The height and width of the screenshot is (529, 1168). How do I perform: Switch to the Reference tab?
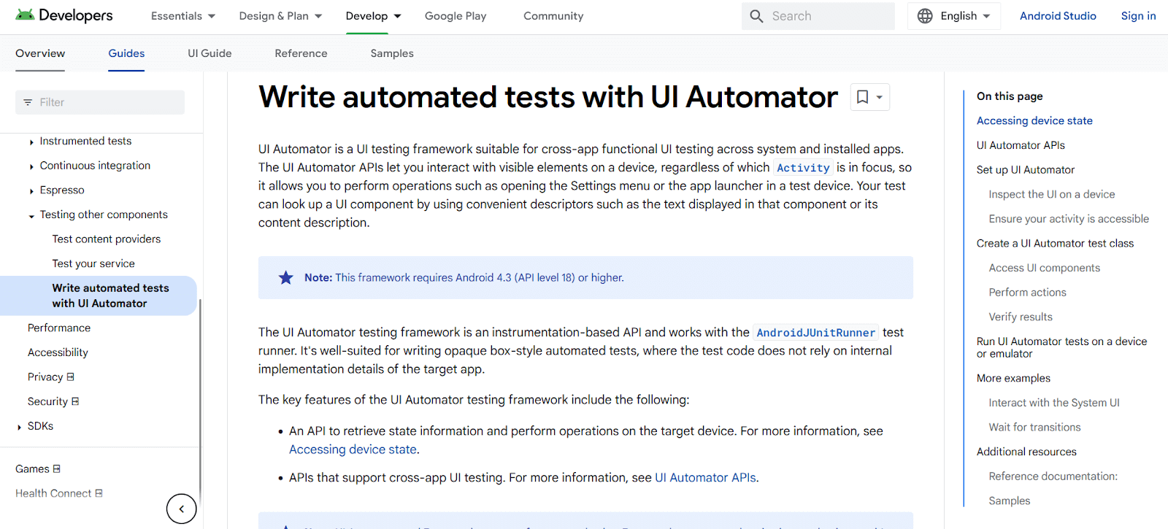[301, 53]
